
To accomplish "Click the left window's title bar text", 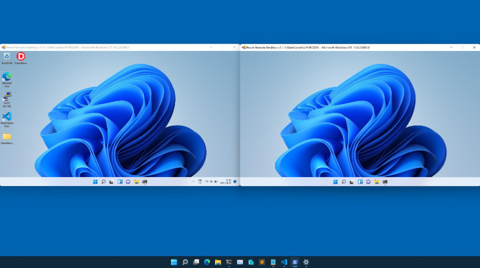I will pos(68,47).
